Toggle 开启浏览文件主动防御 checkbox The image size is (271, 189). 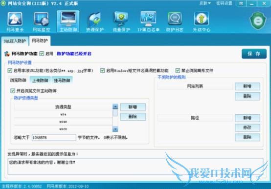(x=13, y=91)
